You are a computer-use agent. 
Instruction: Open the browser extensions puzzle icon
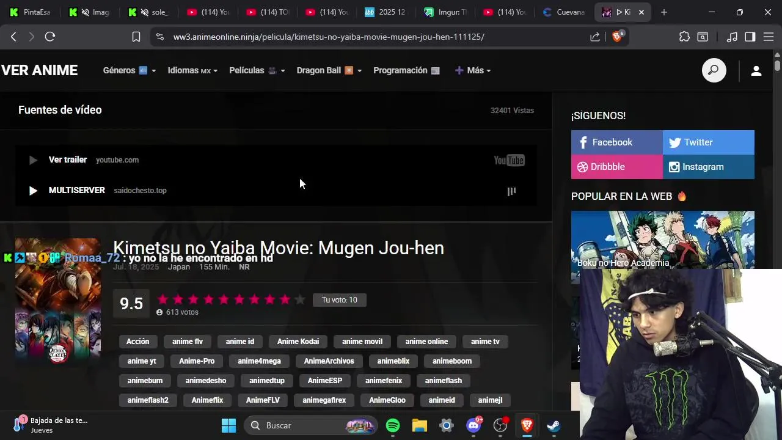[684, 37]
